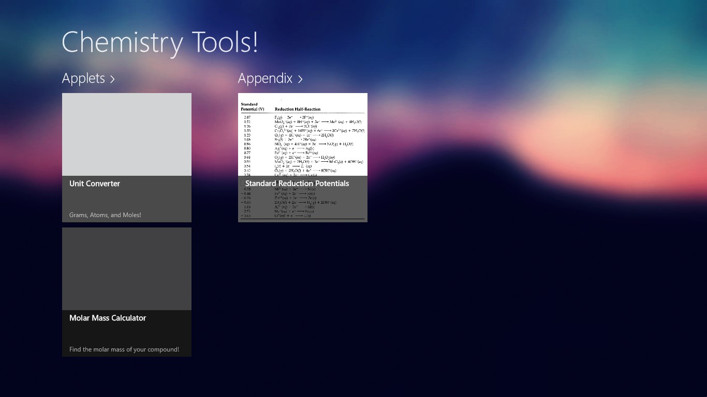This screenshot has width=707, height=397.
Task: Open the Unit Converter tile image
Action: (x=126, y=134)
